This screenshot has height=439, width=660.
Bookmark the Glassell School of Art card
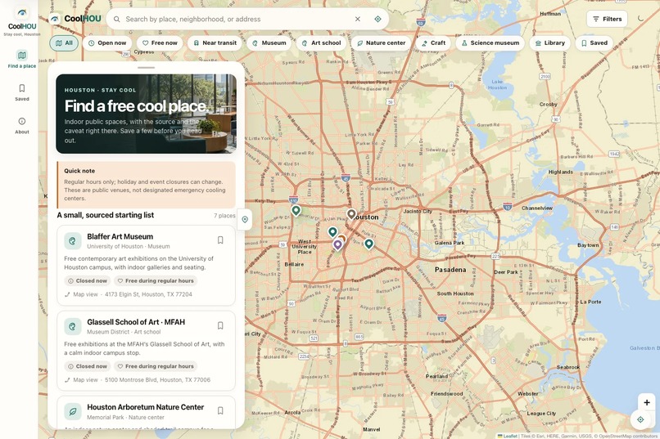point(220,325)
